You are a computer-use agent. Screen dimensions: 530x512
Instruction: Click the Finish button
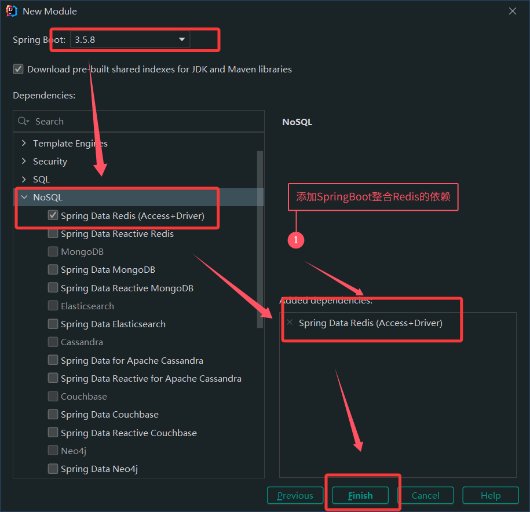point(360,495)
